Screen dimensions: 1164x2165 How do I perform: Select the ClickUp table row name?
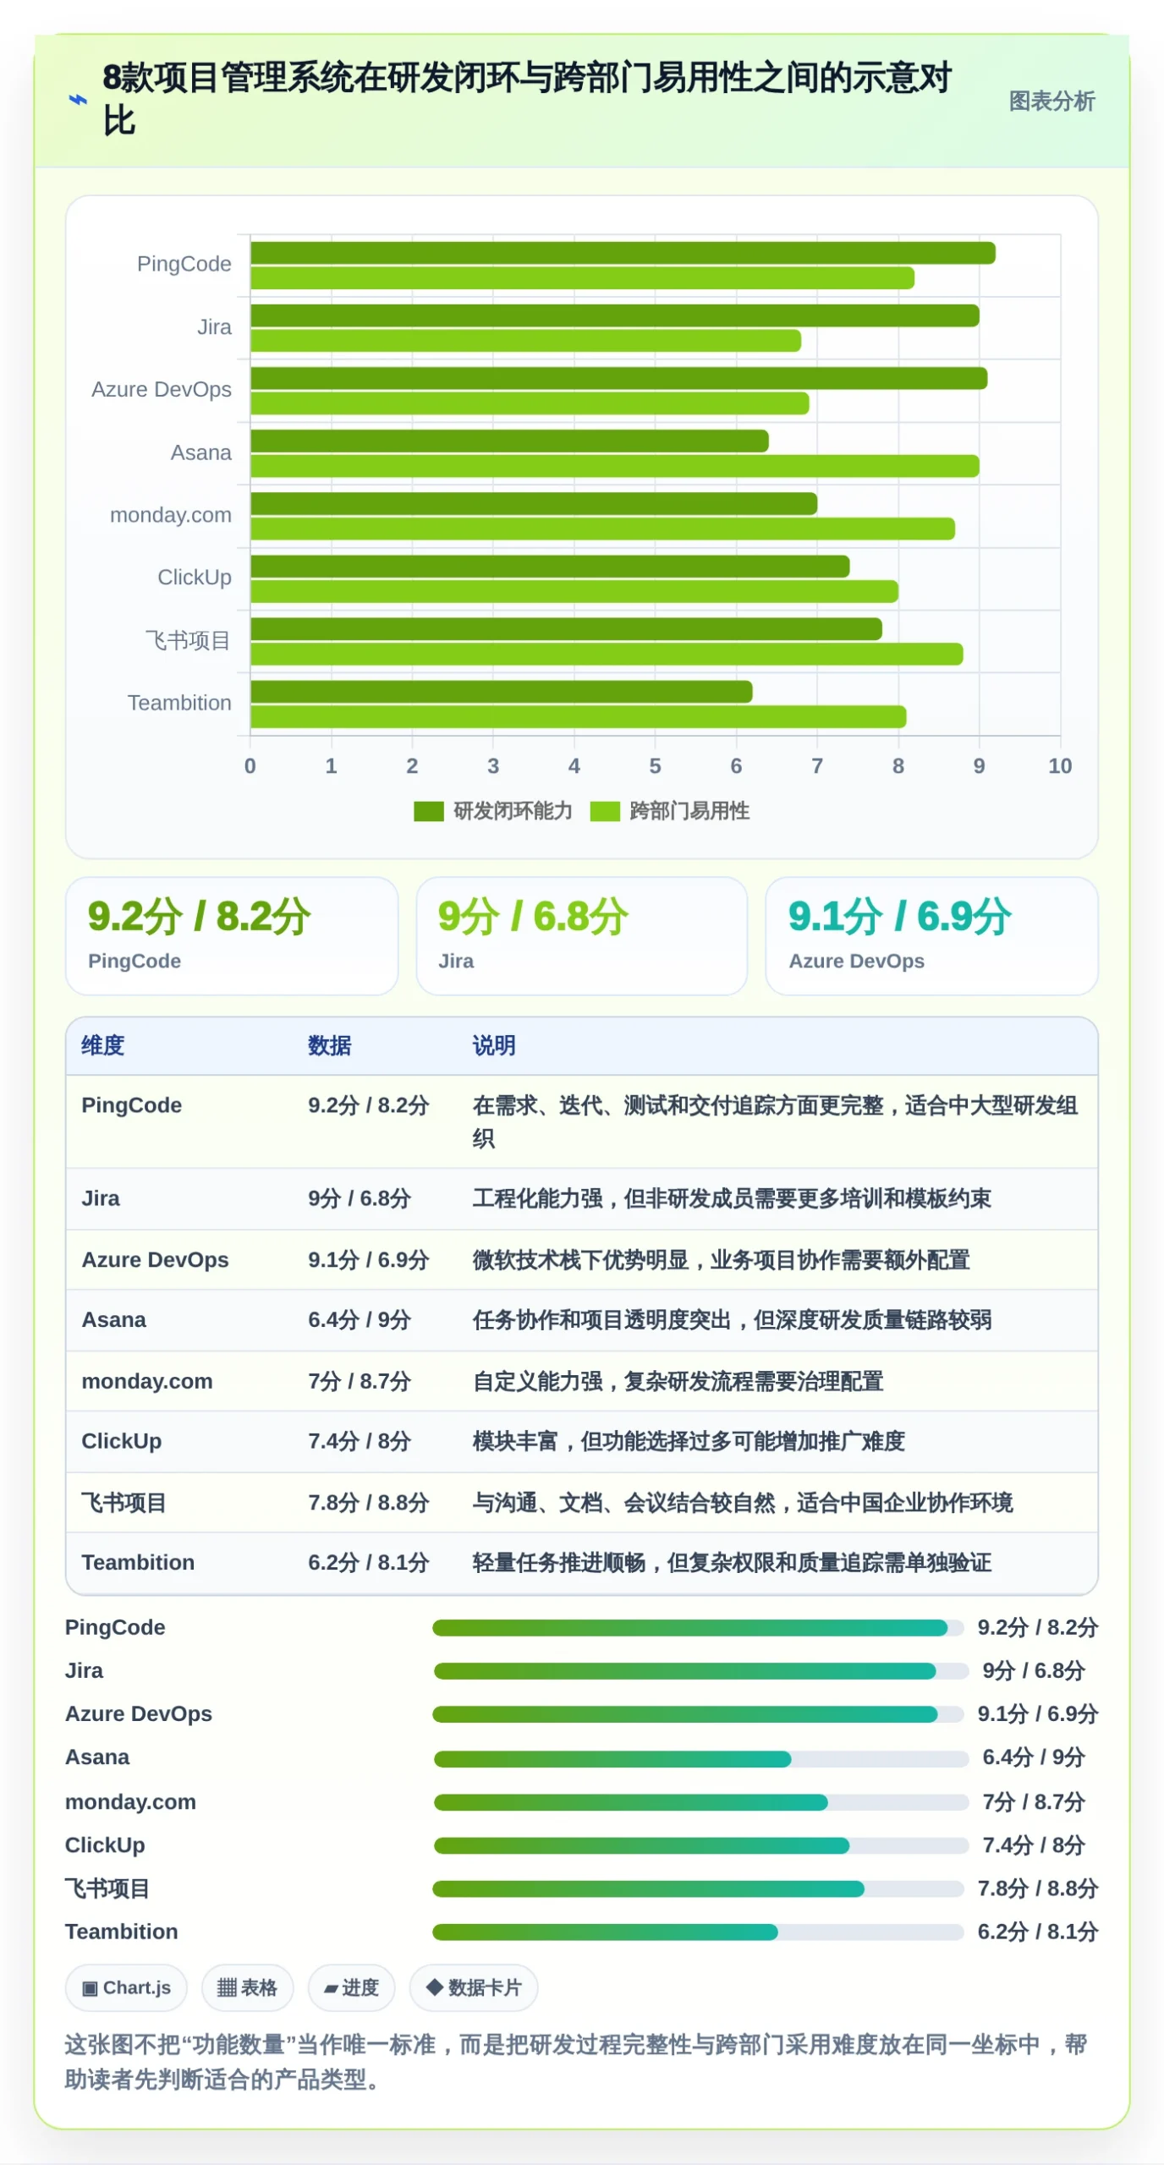[121, 1441]
